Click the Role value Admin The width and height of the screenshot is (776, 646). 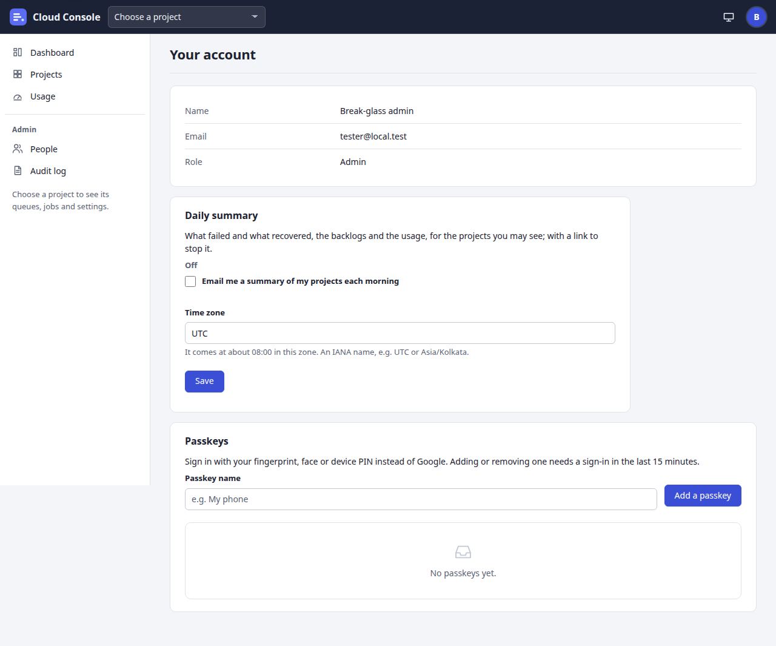click(353, 162)
